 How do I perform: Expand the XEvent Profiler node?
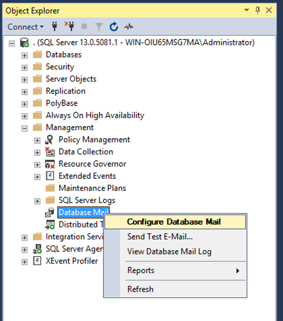[x=25, y=262]
